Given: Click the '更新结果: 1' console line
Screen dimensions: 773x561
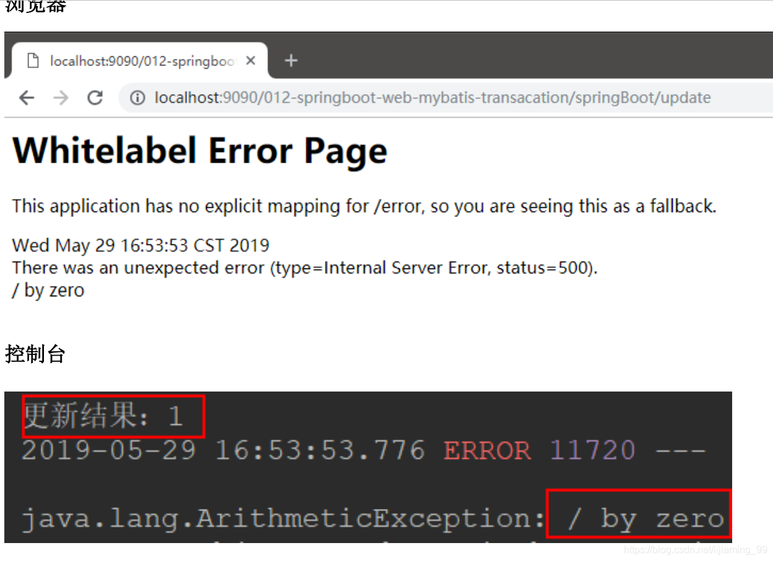Looking at the screenshot, I should click(103, 416).
